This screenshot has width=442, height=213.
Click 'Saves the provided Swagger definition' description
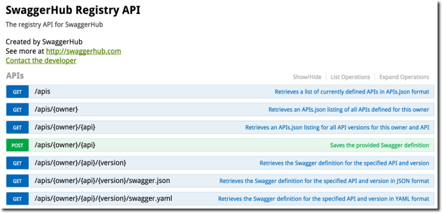click(380, 146)
